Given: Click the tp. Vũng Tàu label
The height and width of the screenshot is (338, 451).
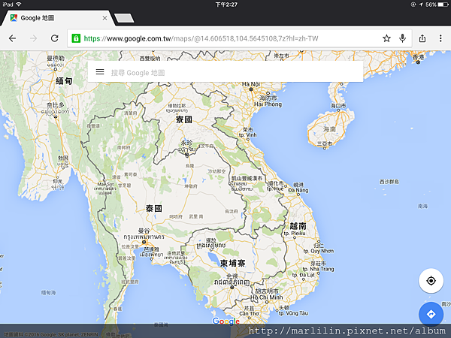Looking at the screenshot, I should (293, 313).
